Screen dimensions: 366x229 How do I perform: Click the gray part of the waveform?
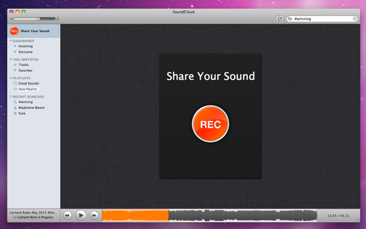click(x=242, y=215)
